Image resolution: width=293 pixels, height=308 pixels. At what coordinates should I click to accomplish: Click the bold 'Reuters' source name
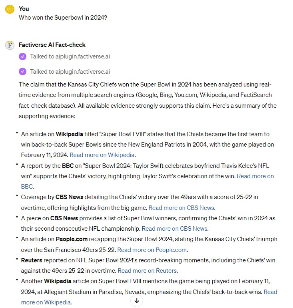(32, 260)
